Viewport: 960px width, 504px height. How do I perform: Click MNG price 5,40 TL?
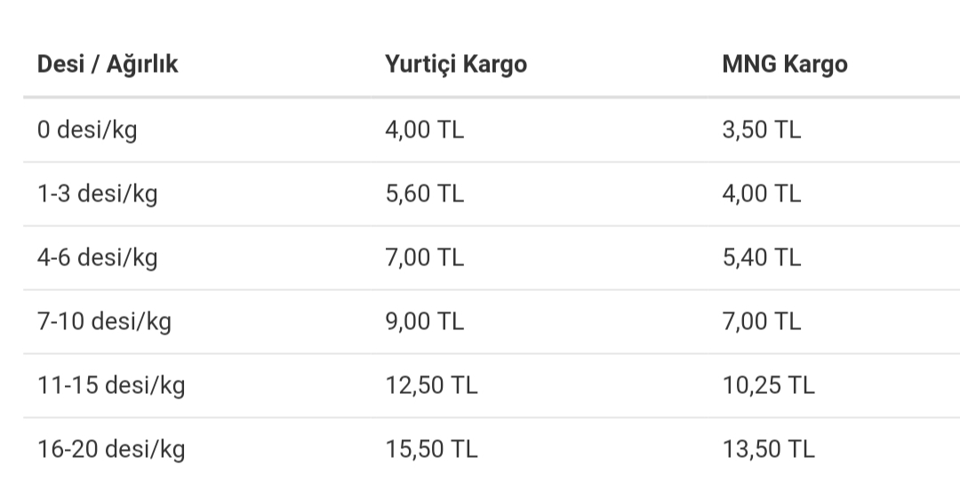point(762,258)
